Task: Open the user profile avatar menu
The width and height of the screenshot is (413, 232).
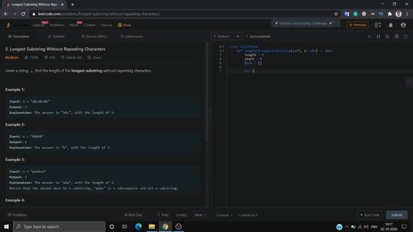Action: click(403, 25)
